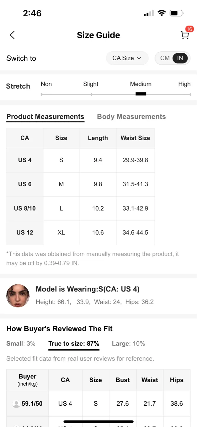This screenshot has width=197, height=427.
Task: Select the Product Measurements tab
Action: 45,117
